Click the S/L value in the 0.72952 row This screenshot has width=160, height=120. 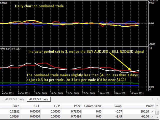(x=35, y=111)
